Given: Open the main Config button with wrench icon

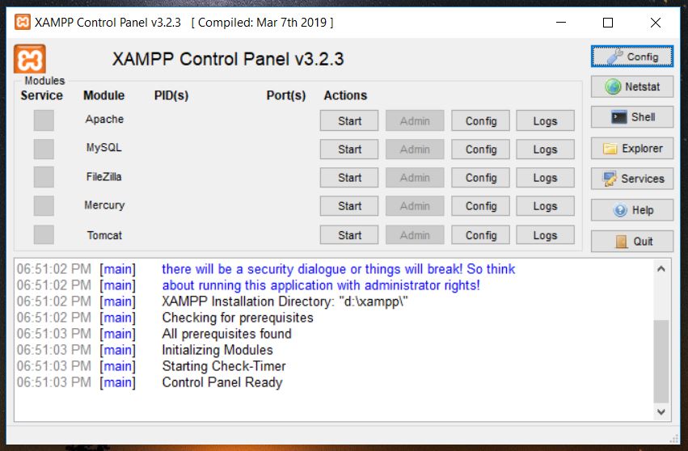Looking at the screenshot, I should [632, 57].
